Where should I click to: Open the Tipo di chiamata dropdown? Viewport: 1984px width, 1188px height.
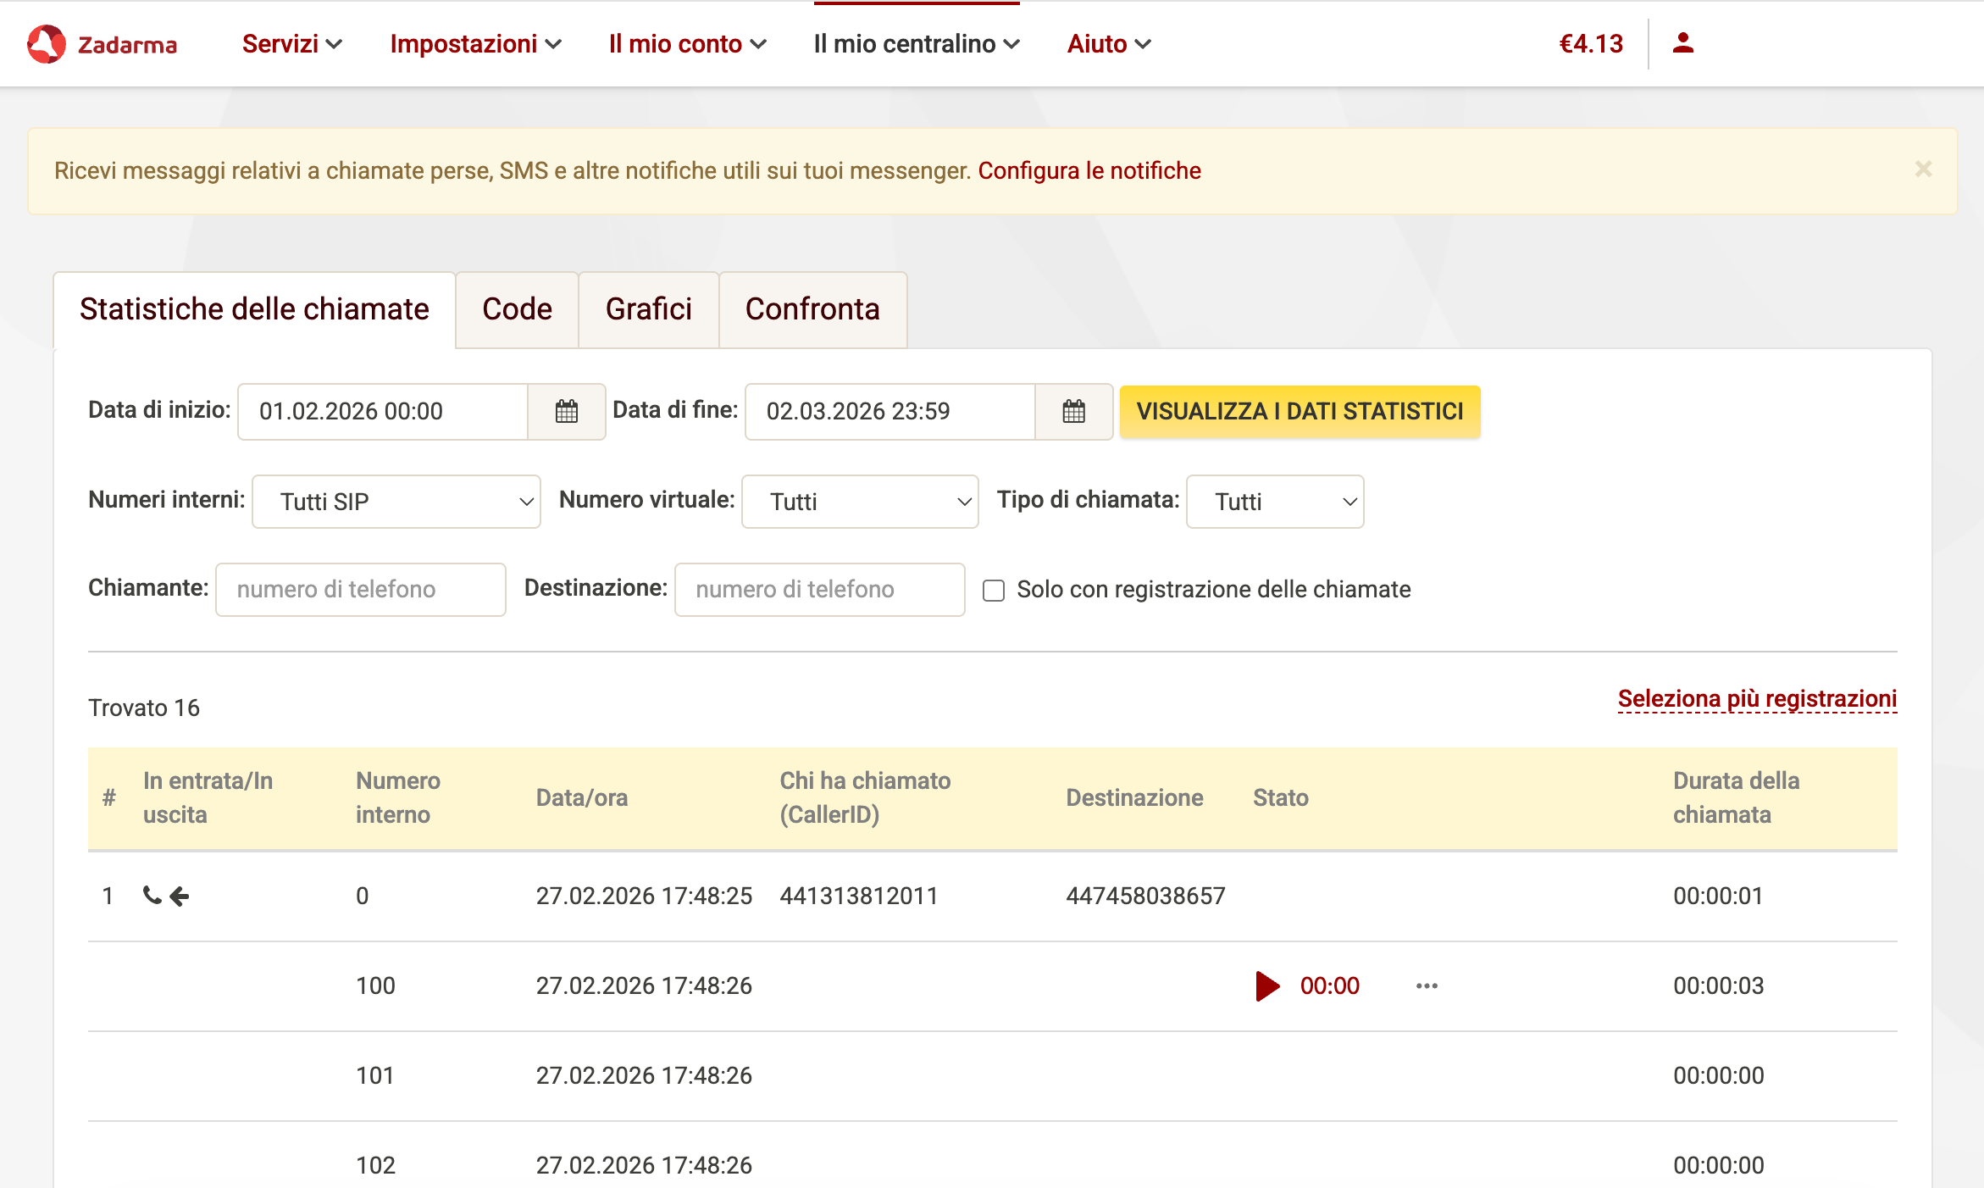pyautogui.click(x=1274, y=502)
